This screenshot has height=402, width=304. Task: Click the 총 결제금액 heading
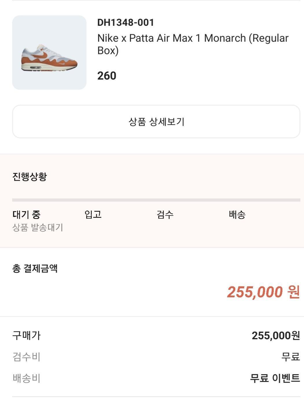click(x=35, y=268)
